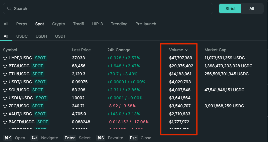
Task: Sort by Symbol column header
Action: click(10, 50)
